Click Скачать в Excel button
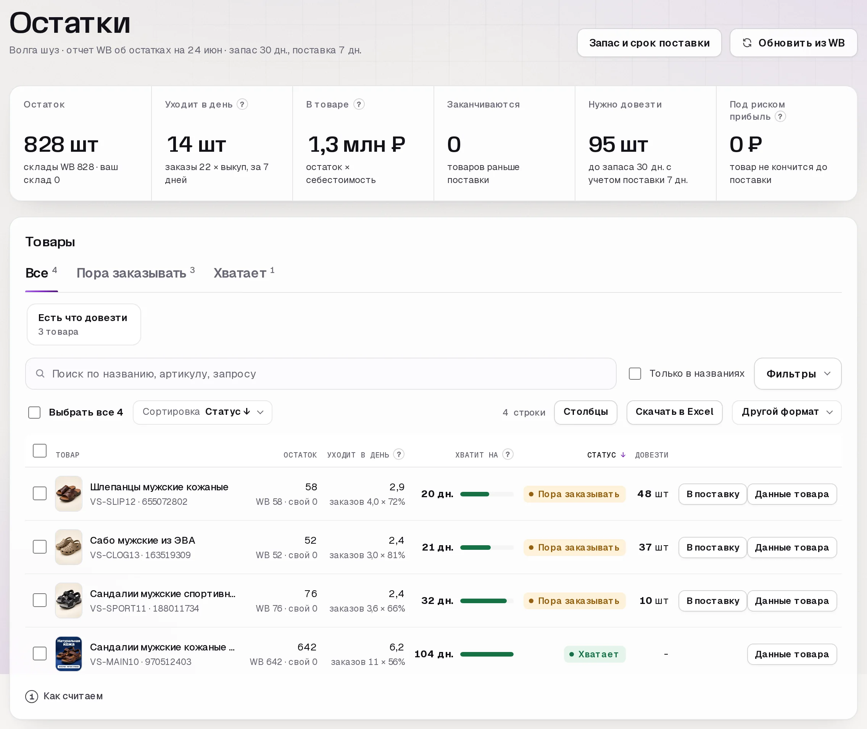The height and width of the screenshot is (729, 867). click(x=674, y=412)
